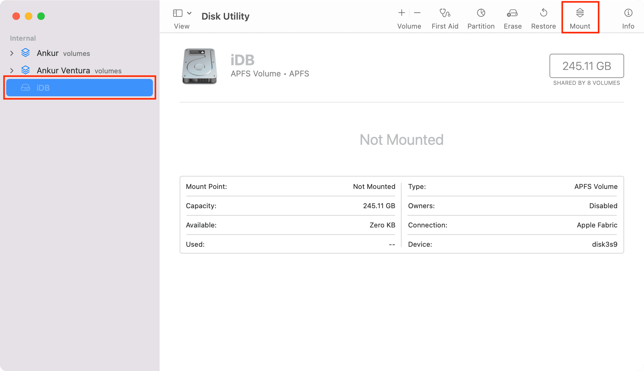The width and height of the screenshot is (644, 371).
Task: Click the Ankur Ventura sidebar row label
Action: [x=79, y=71]
